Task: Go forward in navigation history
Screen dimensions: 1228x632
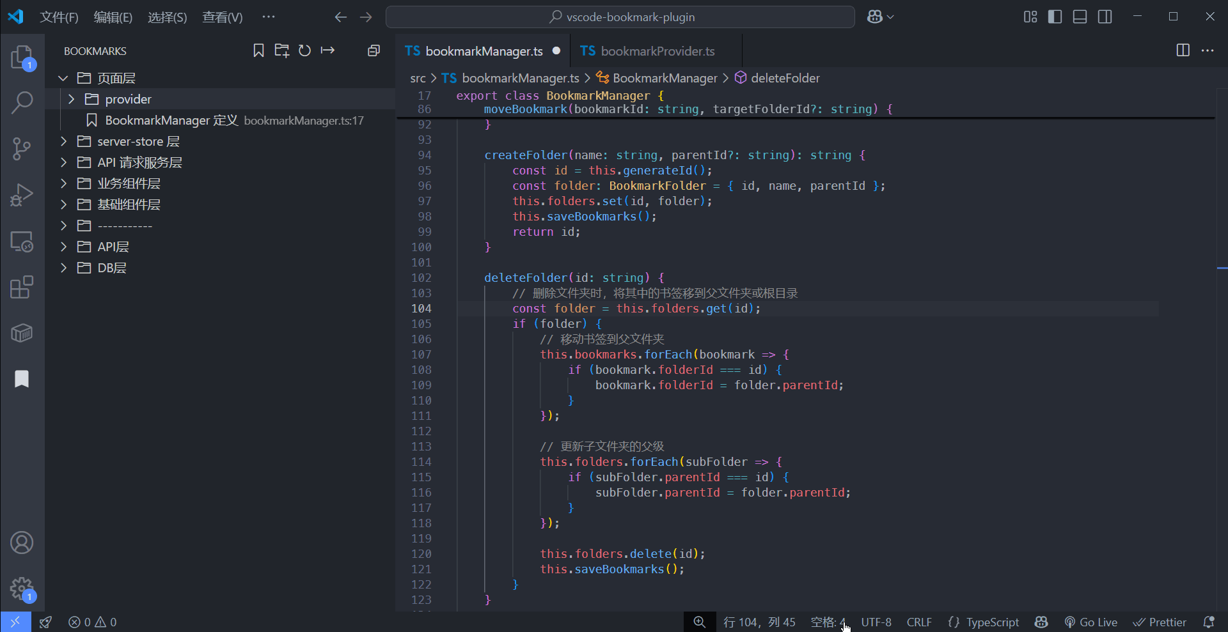Action: [x=366, y=17]
